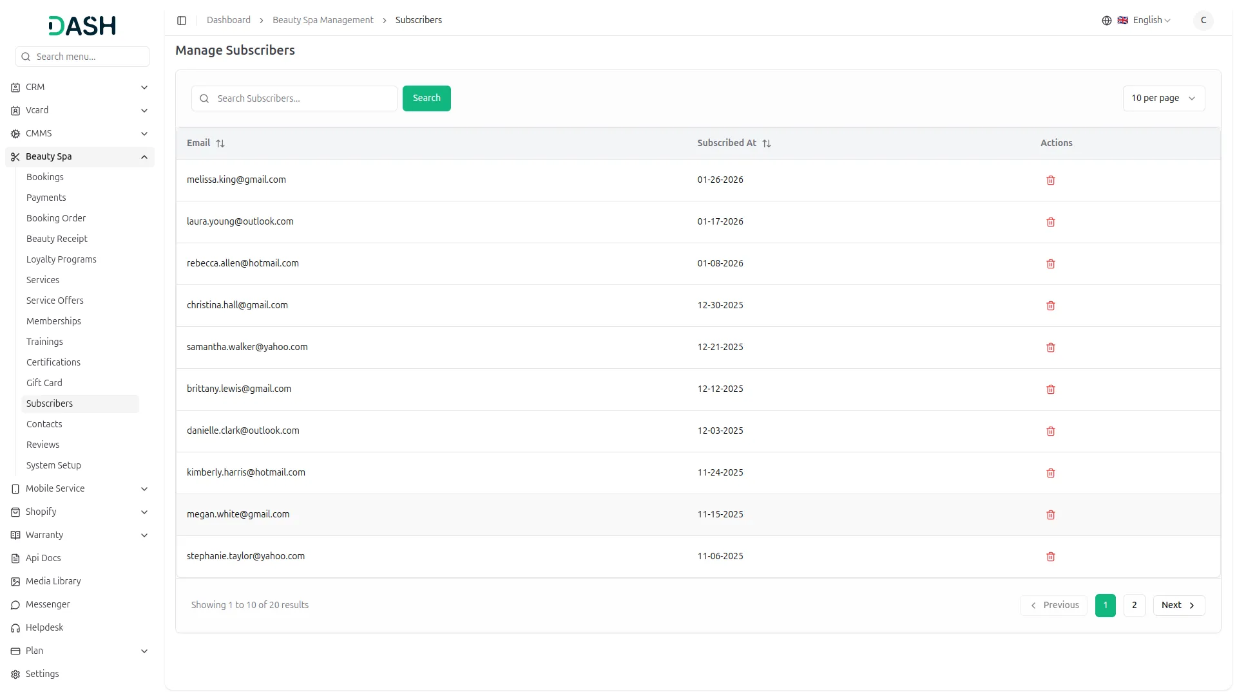Collapse the Beauty Spa menu section
This screenshot has width=1237, height=695.
144,157
